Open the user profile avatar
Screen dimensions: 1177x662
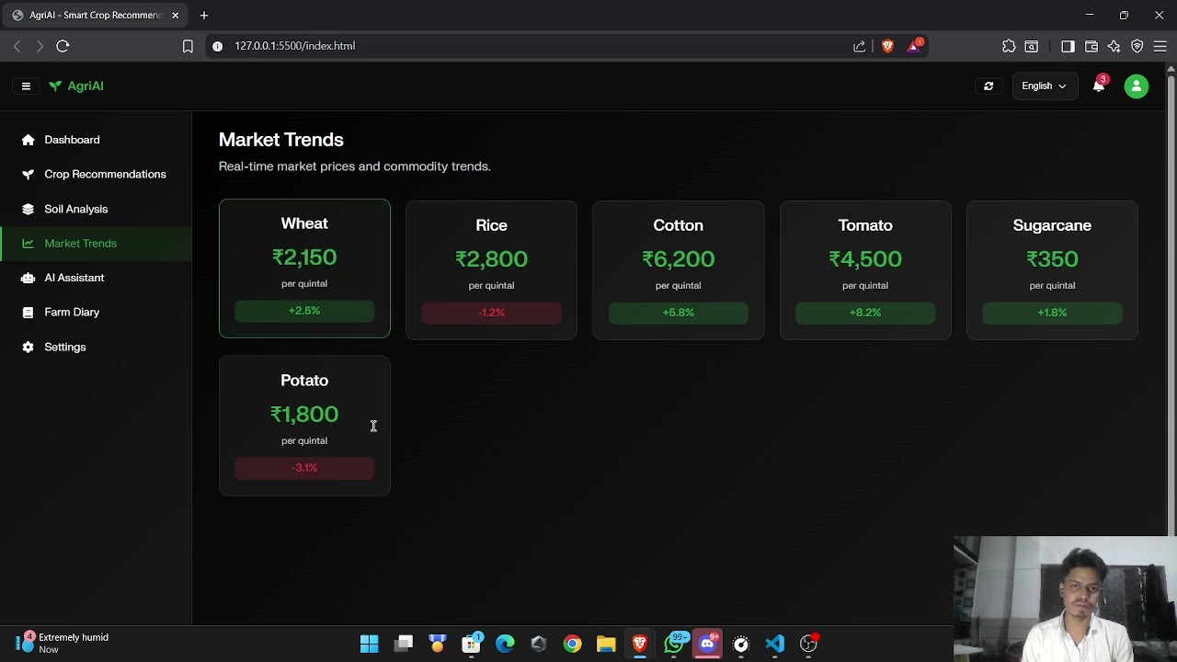pyautogui.click(x=1137, y=86)
